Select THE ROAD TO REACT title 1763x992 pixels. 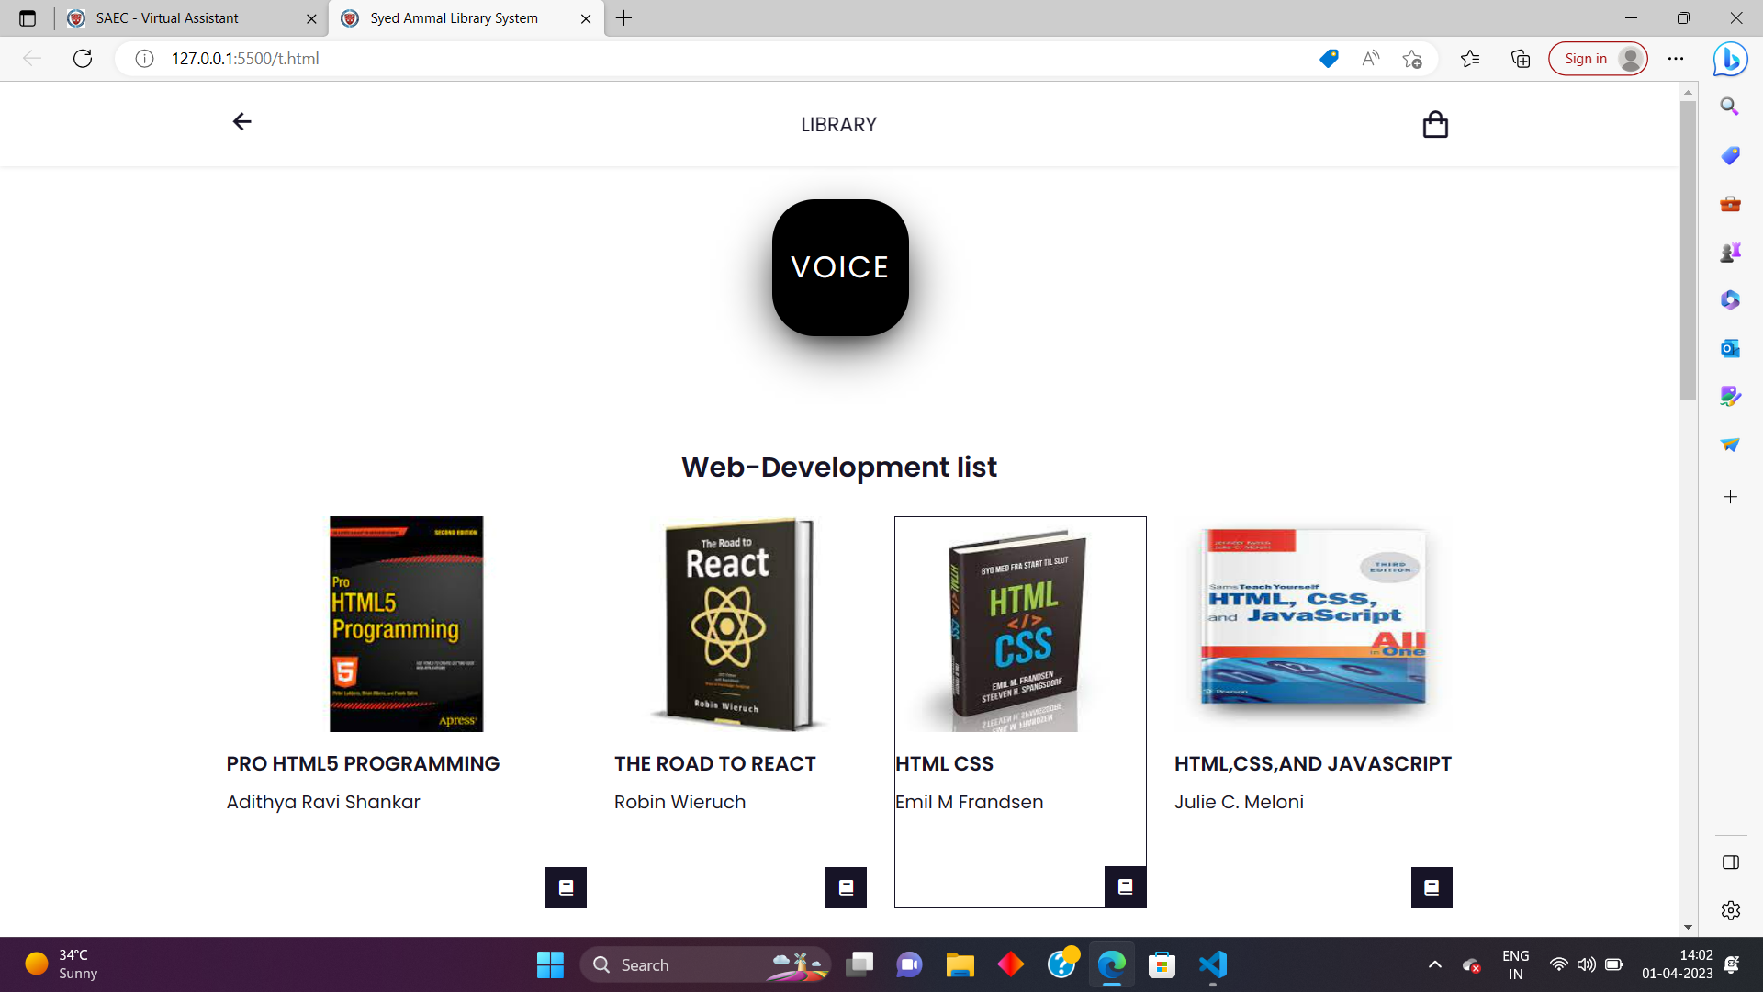tap(714, 763)
